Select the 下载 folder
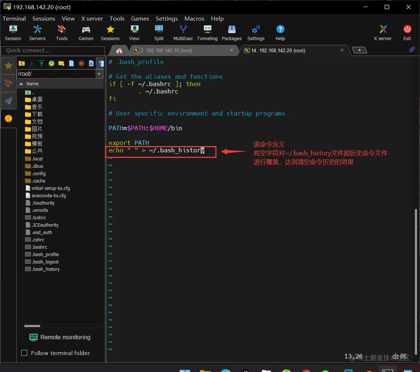This screenshot has width=420, height=372. tap(34, 114)
